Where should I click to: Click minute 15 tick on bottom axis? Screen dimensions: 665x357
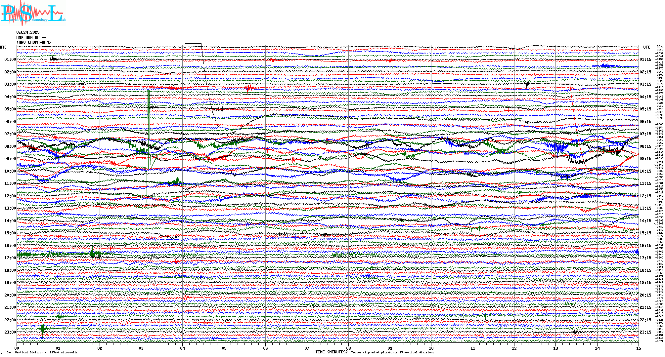click(638, 348)
